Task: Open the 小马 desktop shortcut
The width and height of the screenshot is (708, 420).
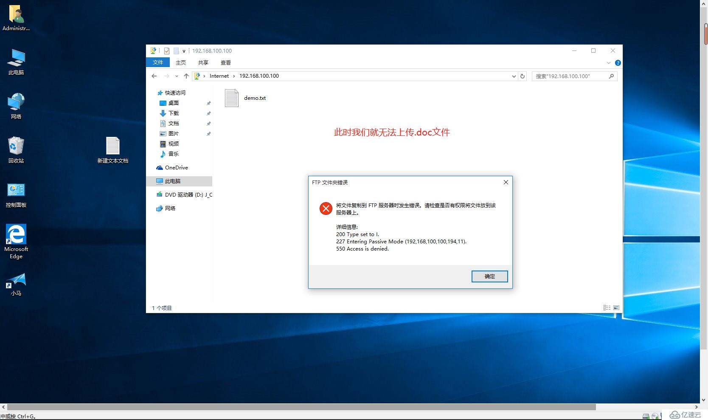Action: pyautogui.click(x=16, y=285)
